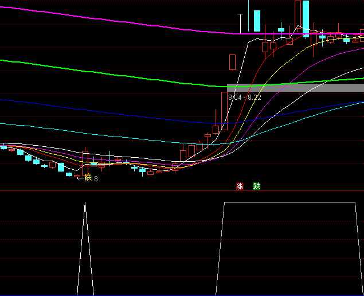Select the isolated hollow red candle above gray band

pyautogui.click(x=232, y=62)
